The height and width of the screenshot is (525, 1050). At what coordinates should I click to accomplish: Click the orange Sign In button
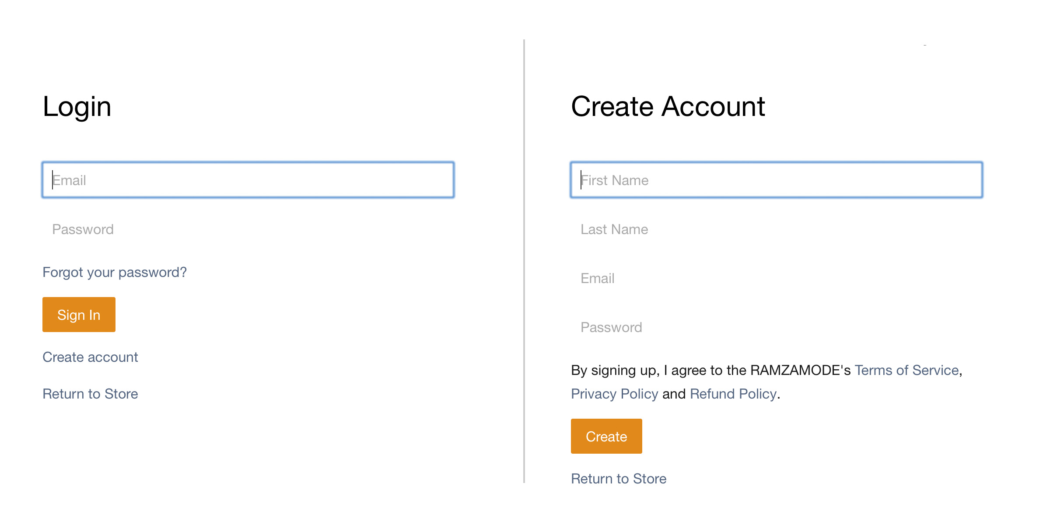[x=79, y=315]
